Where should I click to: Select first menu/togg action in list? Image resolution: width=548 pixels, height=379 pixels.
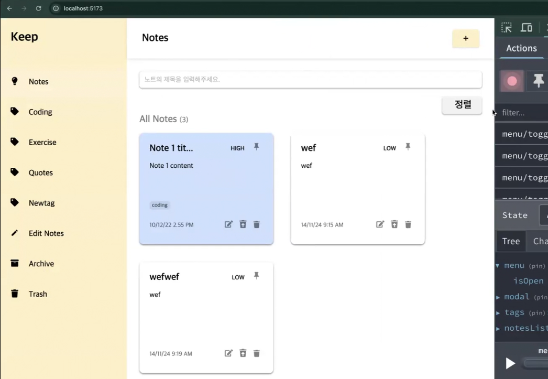(522, 134)
